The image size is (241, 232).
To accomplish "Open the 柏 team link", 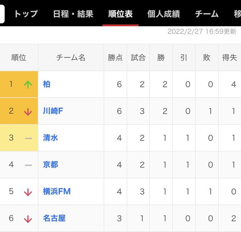I will [x=46, y=84].
